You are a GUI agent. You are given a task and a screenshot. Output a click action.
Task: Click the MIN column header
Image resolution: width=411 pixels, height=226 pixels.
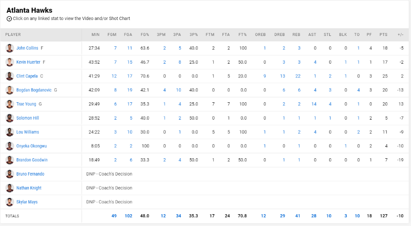[x=96, y=35]
